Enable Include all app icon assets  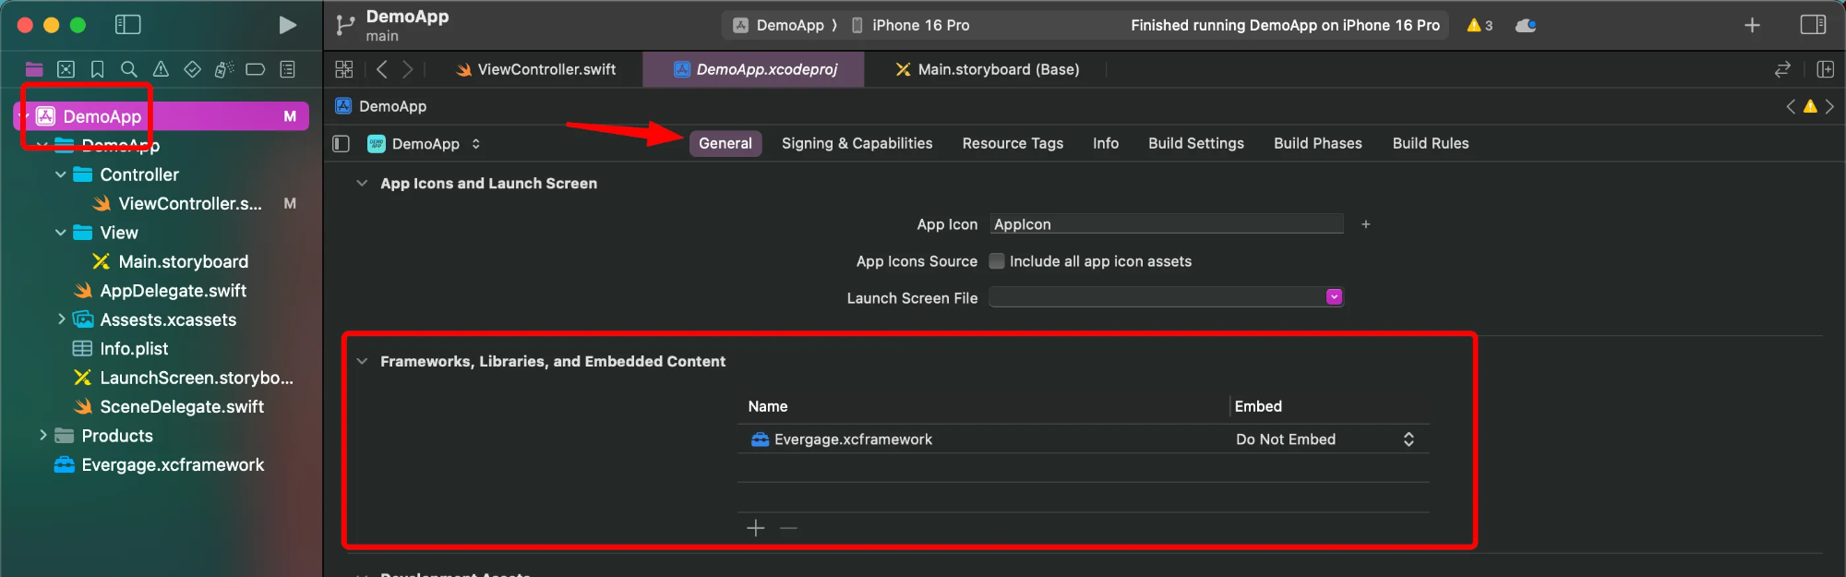pyautogui.click(x=997, y=261)
